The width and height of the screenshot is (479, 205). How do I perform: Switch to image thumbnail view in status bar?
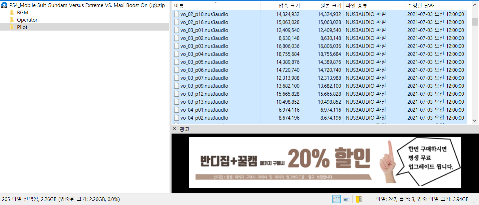click(x=346, y=199)
